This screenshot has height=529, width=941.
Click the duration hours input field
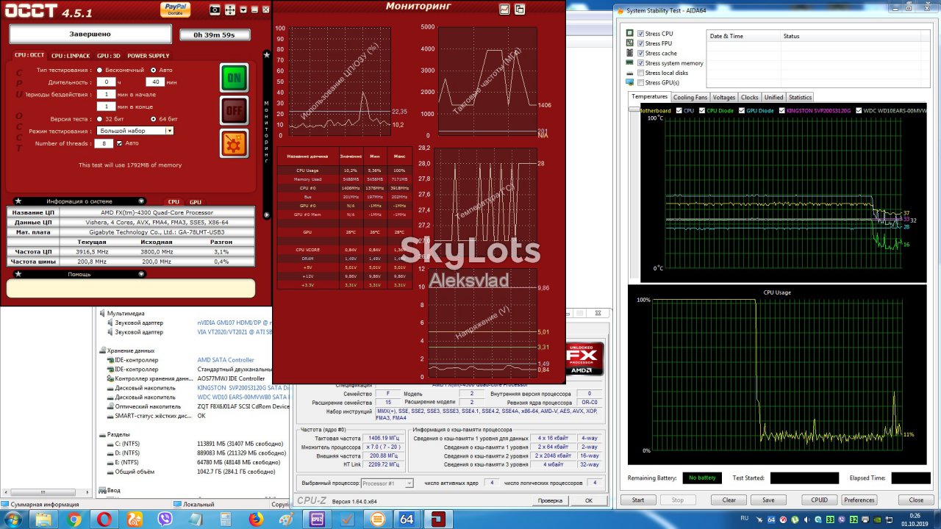107,82
